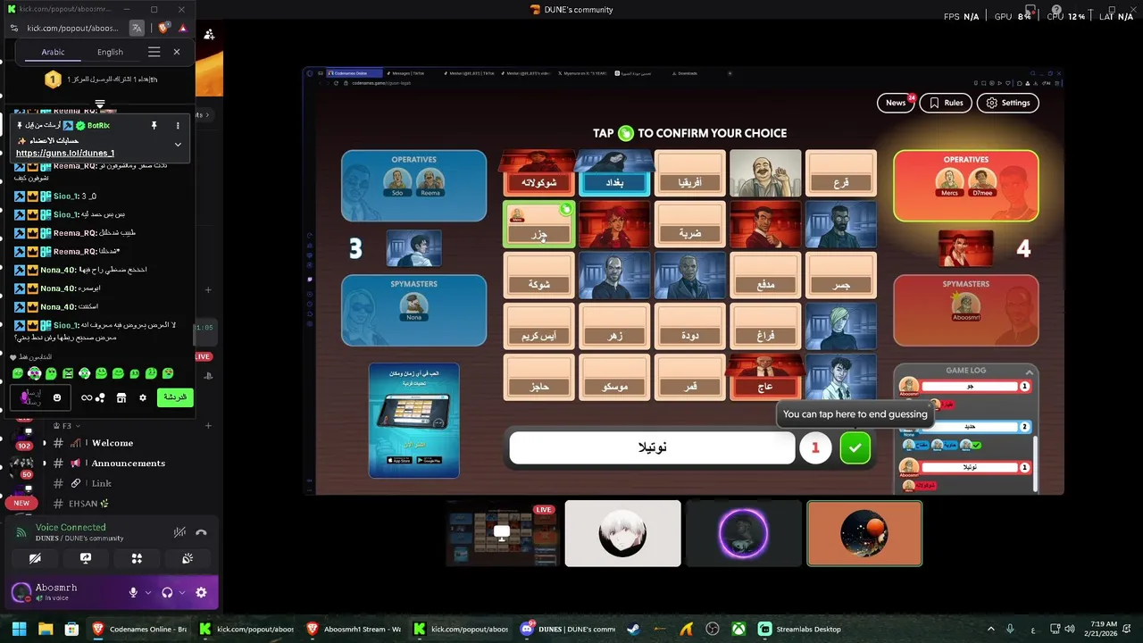The height and width of the screenshot is (643, 1143).
Task: Start a Discord activity
Action: click(x=137, y=558)
